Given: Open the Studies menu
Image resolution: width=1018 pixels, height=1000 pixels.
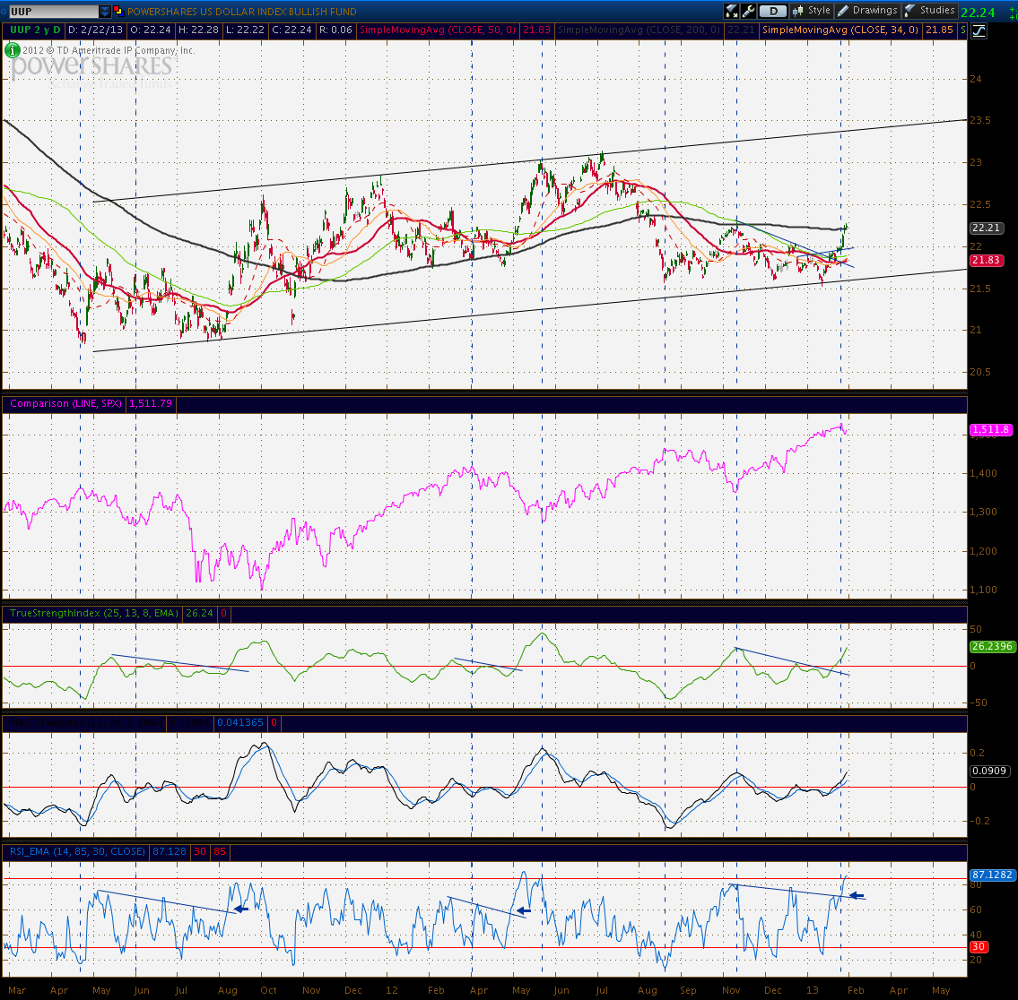Looking at the screenshot, I should (x=930, y=11).
